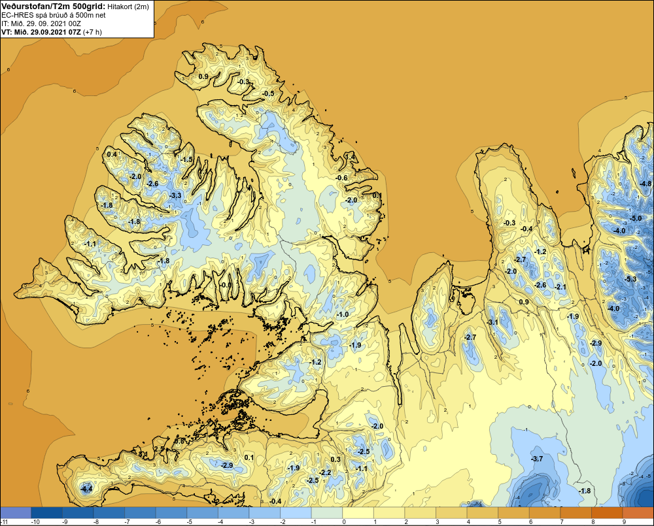Click the legend swatch between -1 and 0

coord(327,512)
